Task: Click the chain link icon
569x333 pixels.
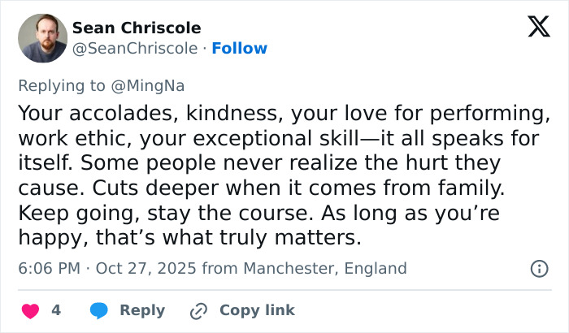Action: 198,310
